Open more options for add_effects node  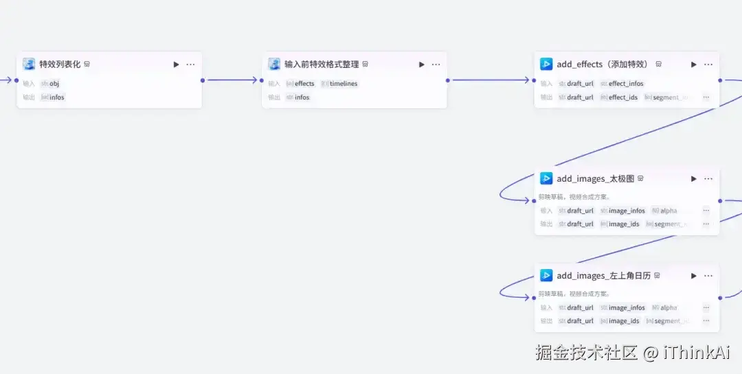(708, 65)
